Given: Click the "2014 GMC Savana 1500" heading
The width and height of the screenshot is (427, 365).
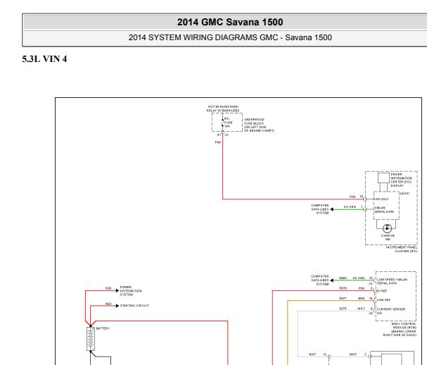Looking at the screenshot, I should [x=230, y=22].
